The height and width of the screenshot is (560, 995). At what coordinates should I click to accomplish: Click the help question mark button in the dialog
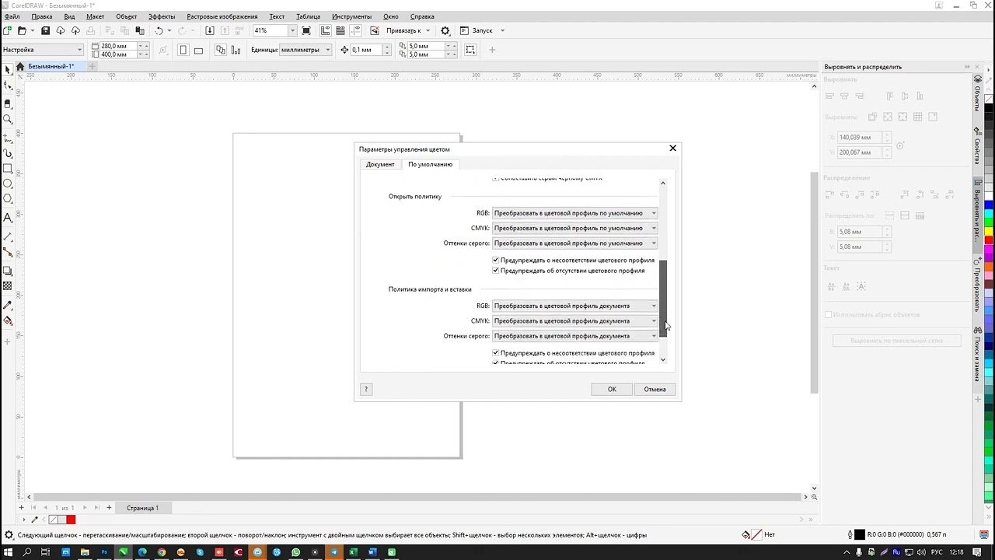[x=366, y=389]
